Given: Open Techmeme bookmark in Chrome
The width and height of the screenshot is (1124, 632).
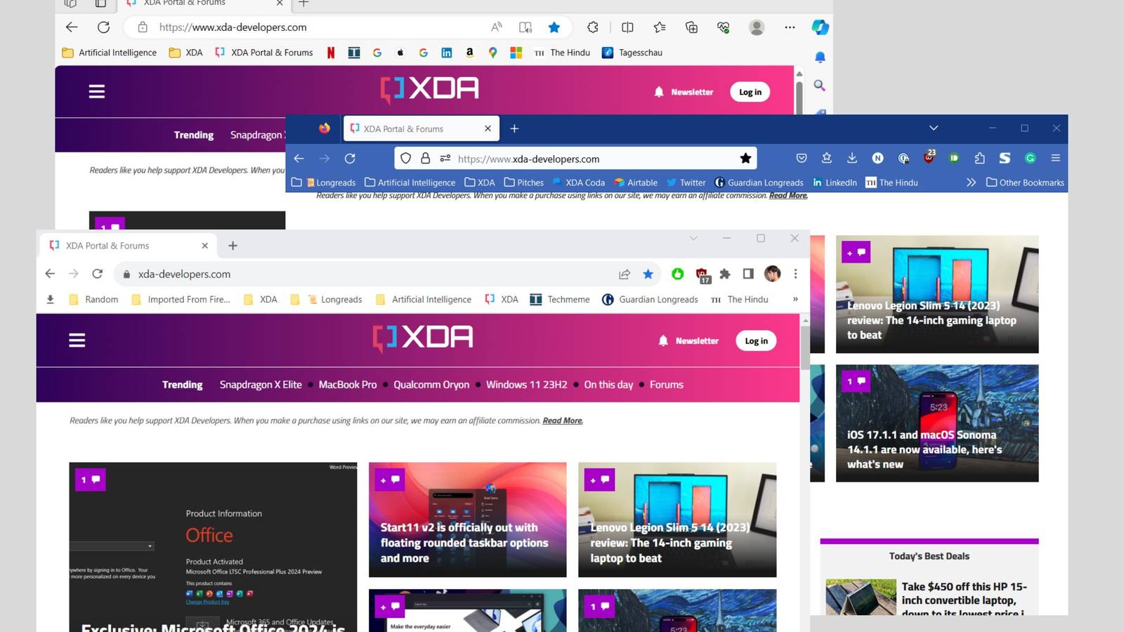Looking at the screenshot, I should (560, 299).
